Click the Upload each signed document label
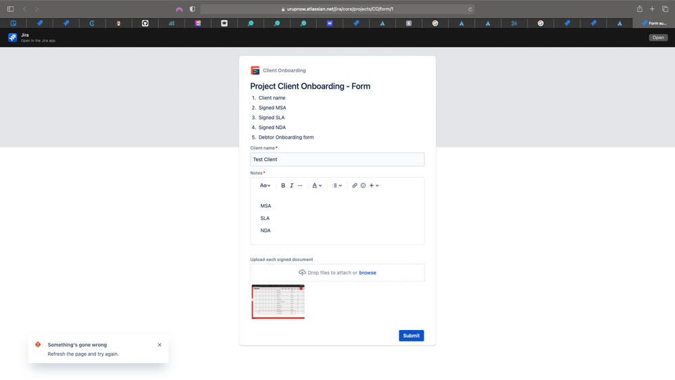The height and width of the screenshot is (380, 675). [282, 260]
